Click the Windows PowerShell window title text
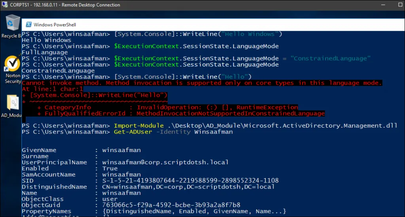405x217 pixels. [x=55, y=25]
